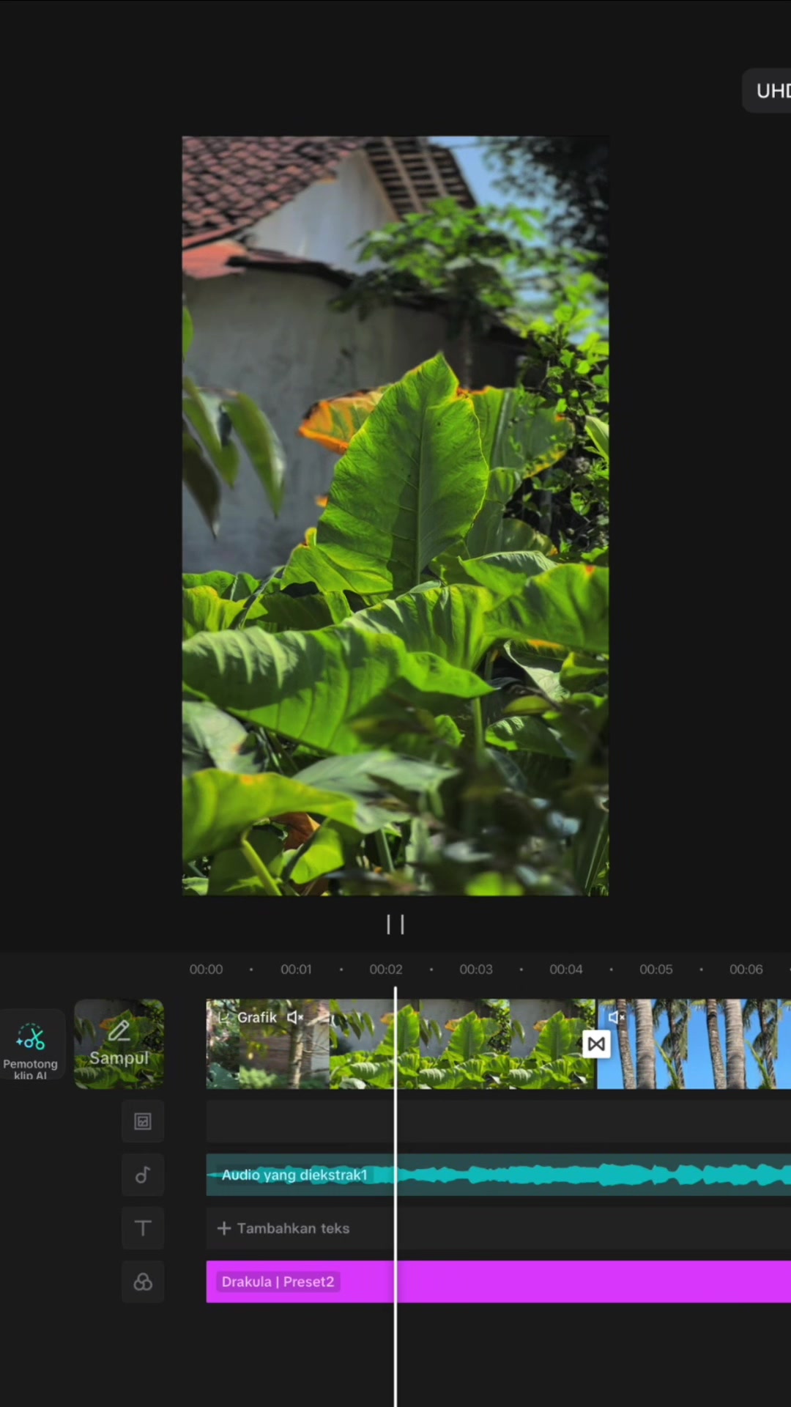Click the 00:04 mark on timeline ruler
This screenshot has width=791, height=1407.
pyautogui.click(x=566, y=970)
